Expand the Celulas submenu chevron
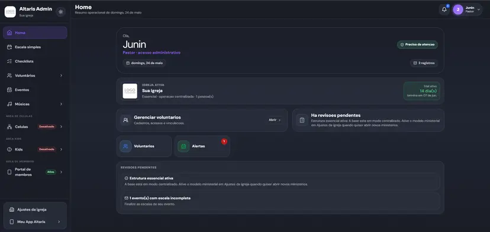The height and width of the screenshot is (232, 490). coord(62,127)
